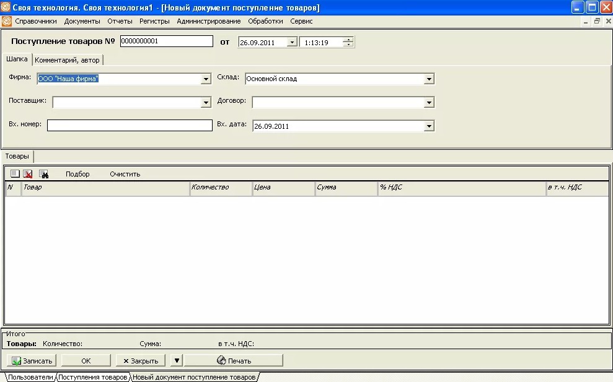Viewport: 613px width, 382px height.
Task: Open the document date calendar dropdown
Action: [292, 43]
